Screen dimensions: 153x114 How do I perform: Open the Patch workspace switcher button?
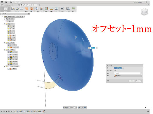coord(6,9)
